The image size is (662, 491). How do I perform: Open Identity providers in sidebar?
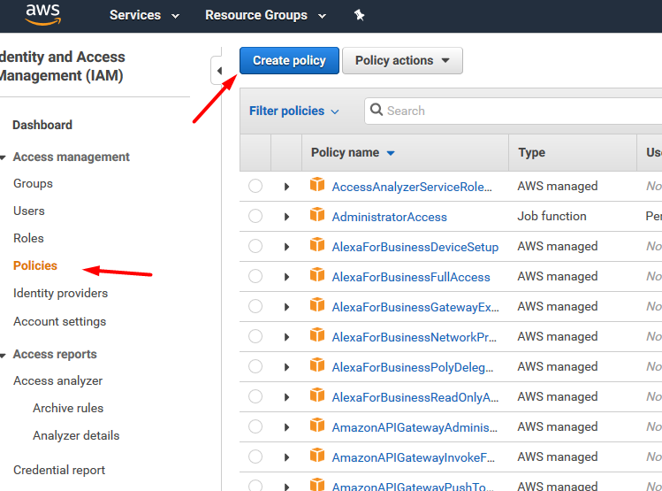(x=60, y=293)
